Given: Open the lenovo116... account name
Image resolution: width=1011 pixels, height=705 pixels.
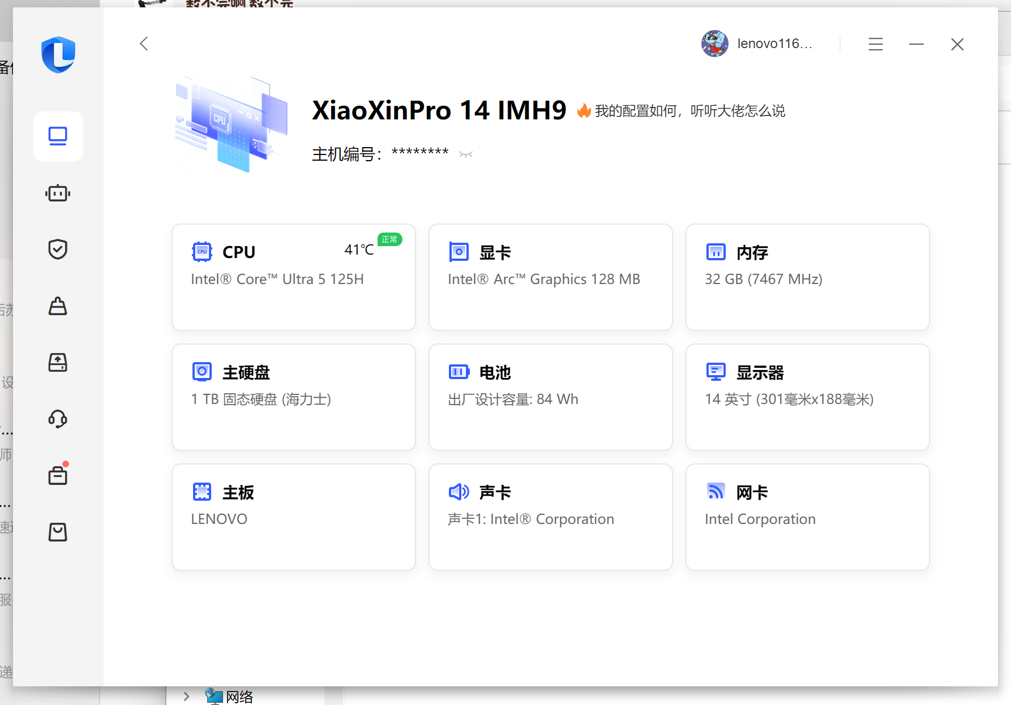Looking at the screenshot, I should (775, 44).
